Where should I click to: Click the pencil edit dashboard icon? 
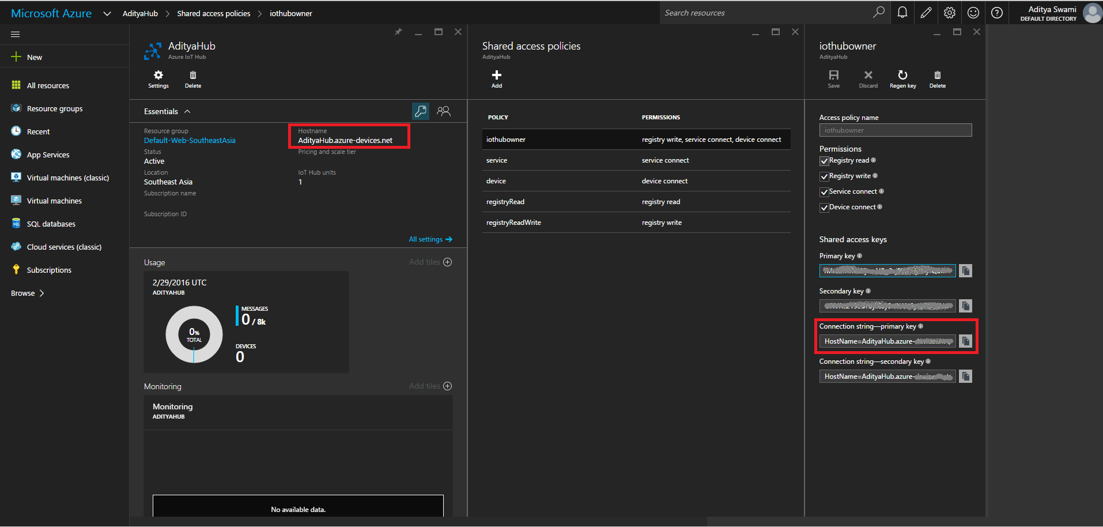click(x=926, y=12)
